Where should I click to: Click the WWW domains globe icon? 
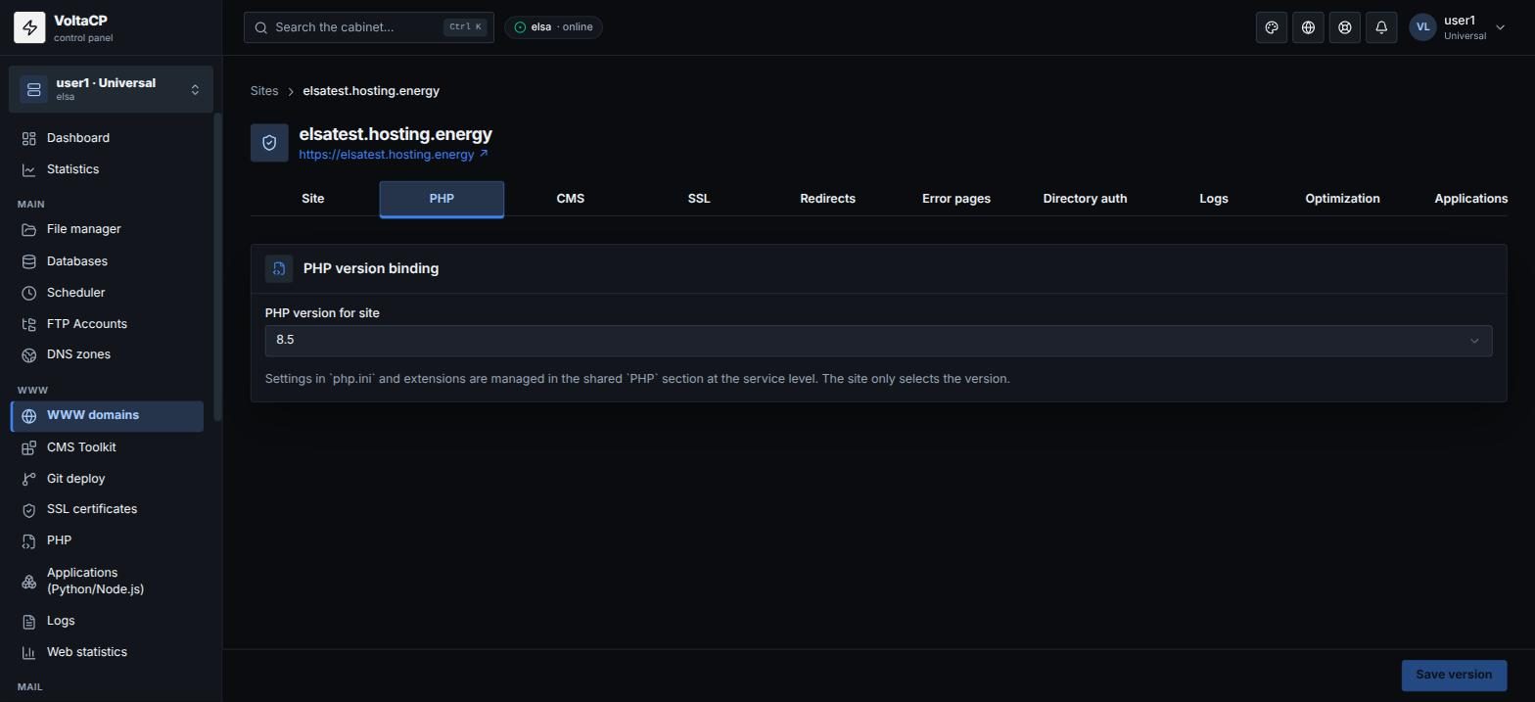click(x=29, y=416)
